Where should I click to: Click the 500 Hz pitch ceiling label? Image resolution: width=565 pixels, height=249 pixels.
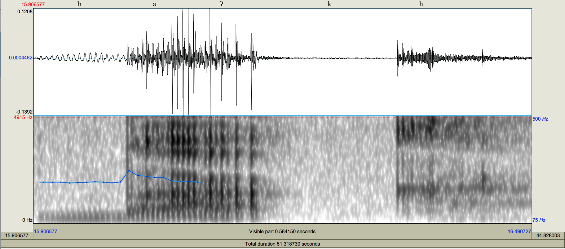coord(540,119)
